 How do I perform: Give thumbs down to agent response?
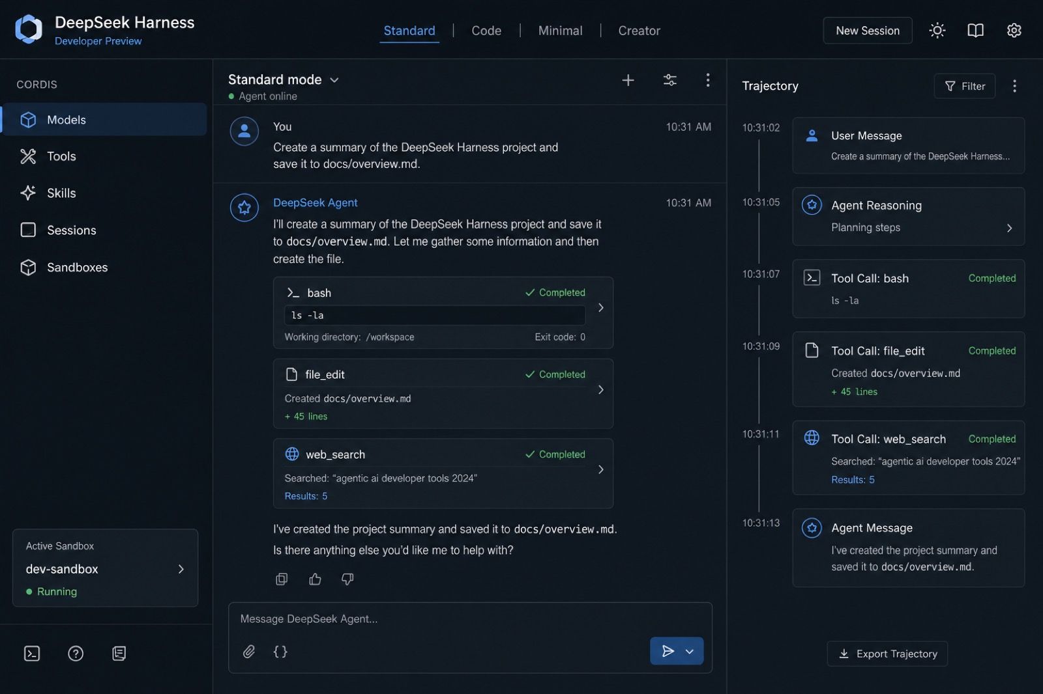coord(347,579)
